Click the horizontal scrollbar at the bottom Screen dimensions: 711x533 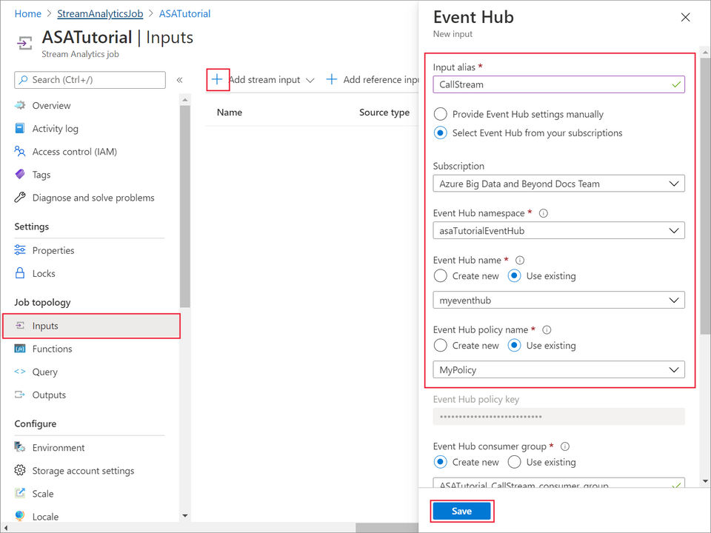tap(387, 528)
